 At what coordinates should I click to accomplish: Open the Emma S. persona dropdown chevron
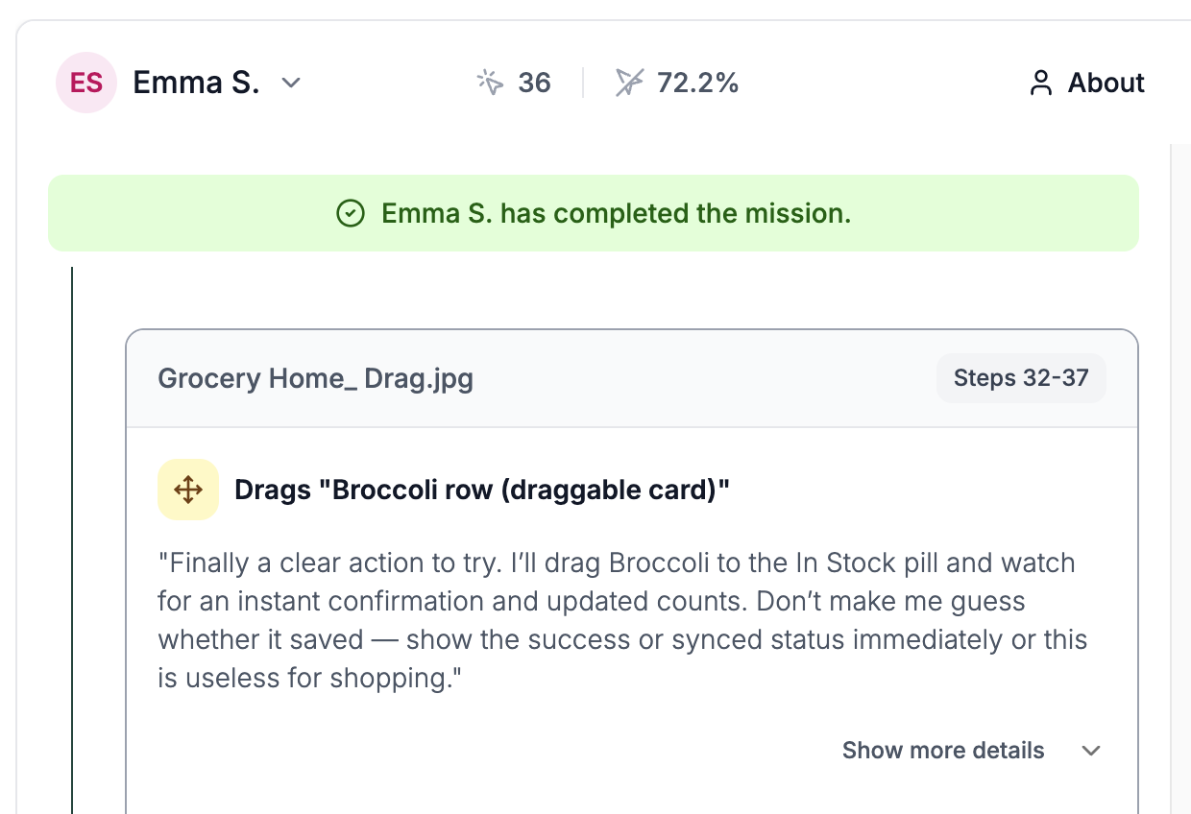[x=291, y=84]
